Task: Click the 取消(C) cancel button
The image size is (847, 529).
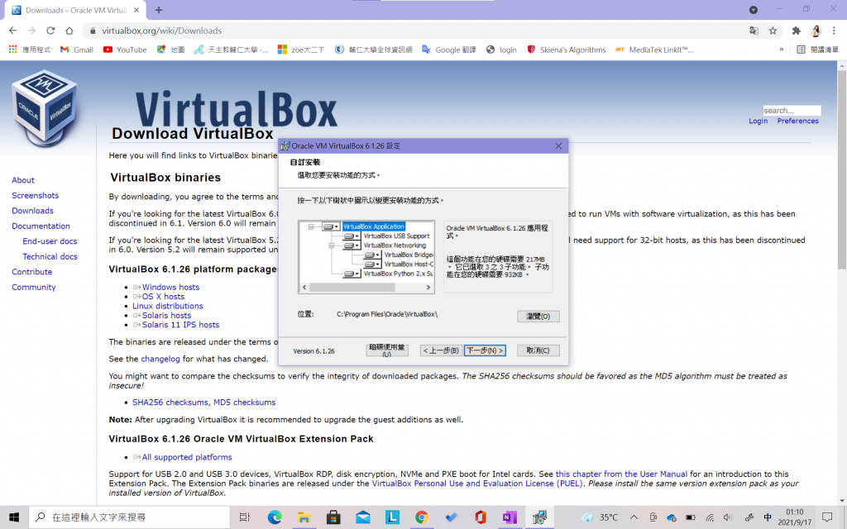Action: pos(538,350)
